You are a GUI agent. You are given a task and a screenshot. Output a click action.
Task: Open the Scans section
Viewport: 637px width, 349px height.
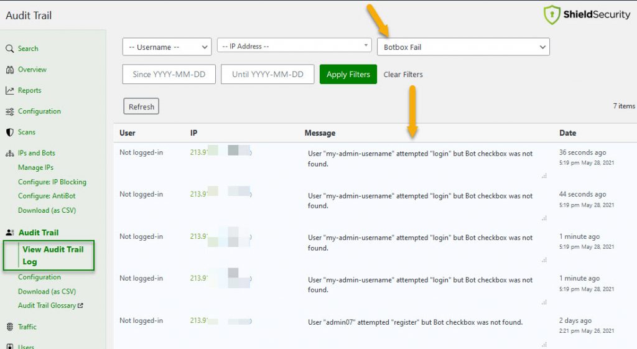pos(26,132)
